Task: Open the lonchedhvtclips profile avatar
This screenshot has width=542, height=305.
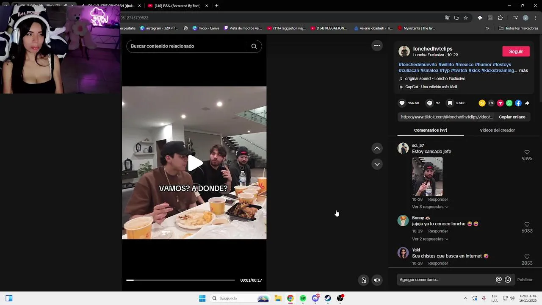Action: [x=404, y=51]
